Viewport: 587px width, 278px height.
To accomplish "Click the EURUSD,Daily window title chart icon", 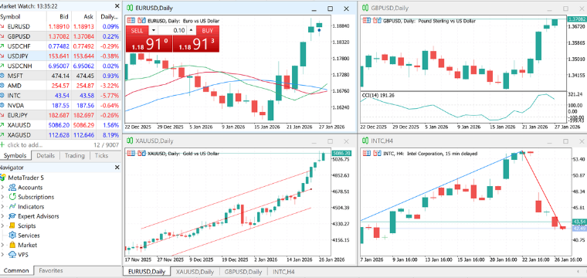I will tap(130, 8).
